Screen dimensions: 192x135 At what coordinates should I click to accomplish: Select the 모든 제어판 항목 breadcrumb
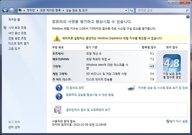(50, 10)
